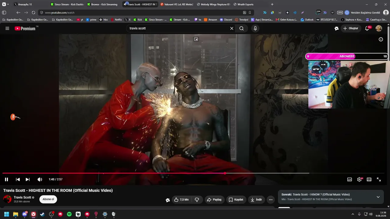The width and height of the screenshot is (390, 219).
Task: Pause the Travis Scott video
Action: (6, 179)
